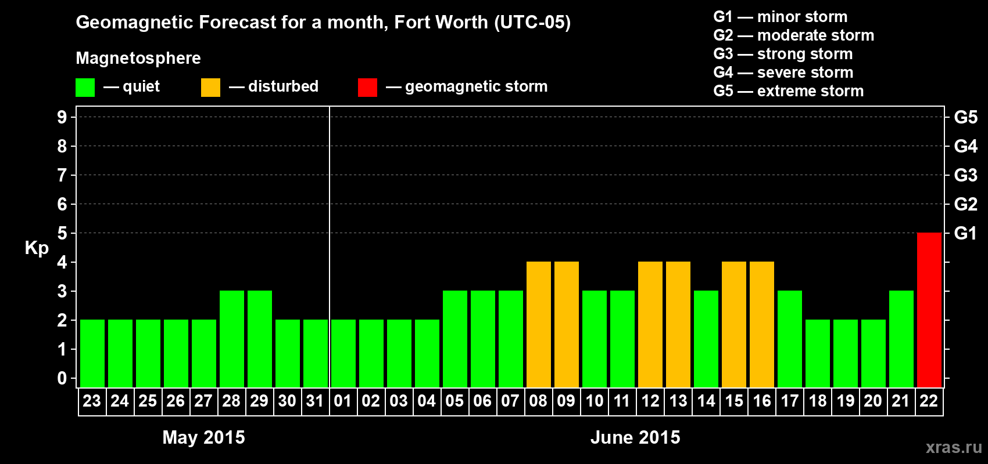The height and width of the screenshot is (464, 988).
Task: Click the '— geomagnetic storm' legend label
Action: tap(467, 87)
